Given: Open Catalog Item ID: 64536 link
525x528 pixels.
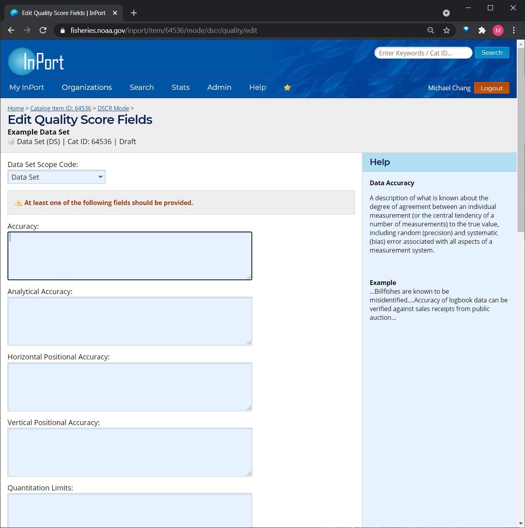Looking at the screenshot, I should point(61,108).
